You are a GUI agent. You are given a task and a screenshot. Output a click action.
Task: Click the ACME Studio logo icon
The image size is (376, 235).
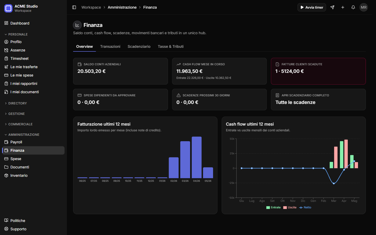pyautogui.click(x=8, y=8)
